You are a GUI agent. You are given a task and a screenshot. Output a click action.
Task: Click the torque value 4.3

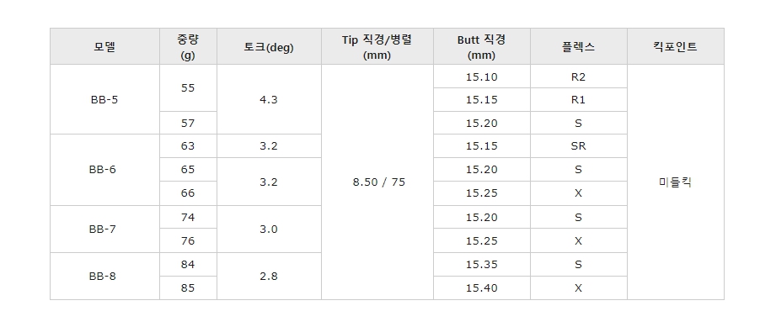(x=269, y=100)
